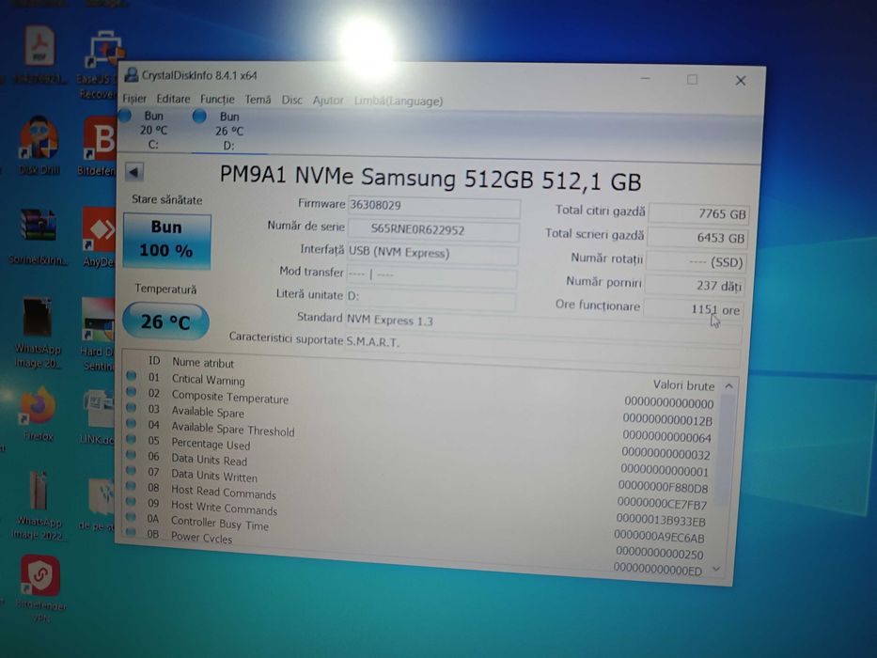Image resolution: width=877 pixels, height=658 pixels.
Task: Open the Temă menu
Action: pyautogui.click(x=258, y=100)
